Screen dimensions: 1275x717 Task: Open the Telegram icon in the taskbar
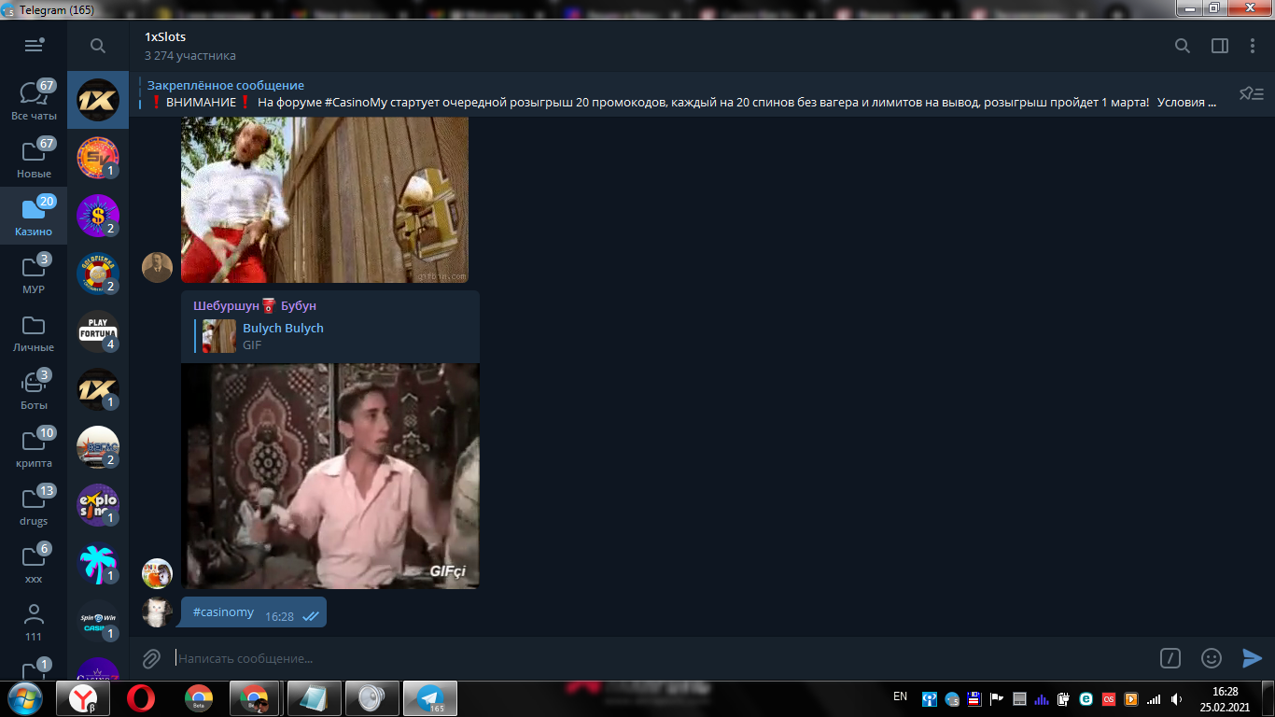tap(429, 697)
